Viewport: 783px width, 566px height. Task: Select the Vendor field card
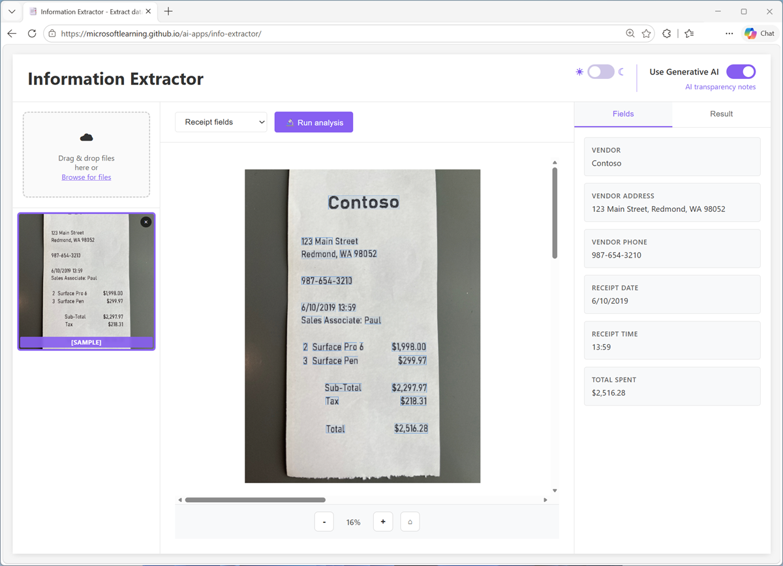click(672, 156)
